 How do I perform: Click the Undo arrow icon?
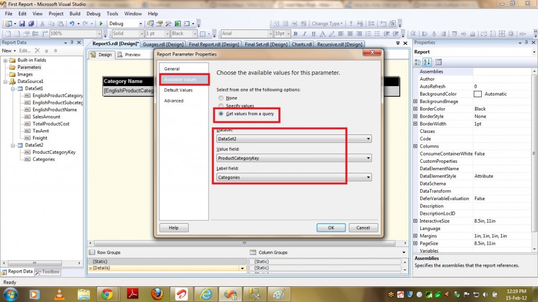coord(71,24)
